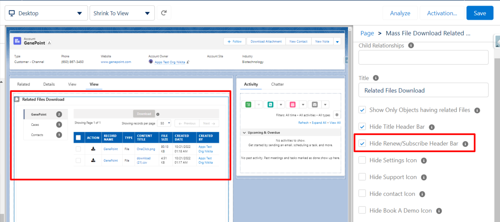Click the info icon for Hide Book A Demo Icon
The width and height of the screenshot is (500, 222).
click(439, 211)
